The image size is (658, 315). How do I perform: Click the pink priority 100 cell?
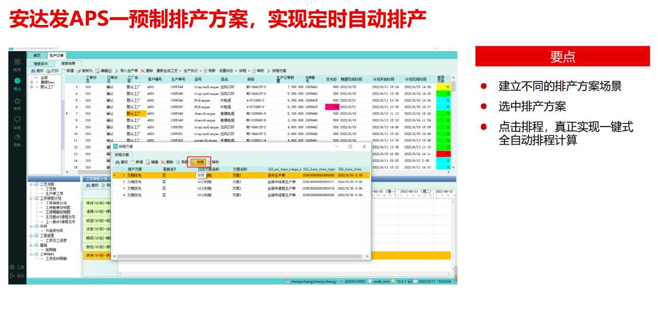[x=332, y=107]
